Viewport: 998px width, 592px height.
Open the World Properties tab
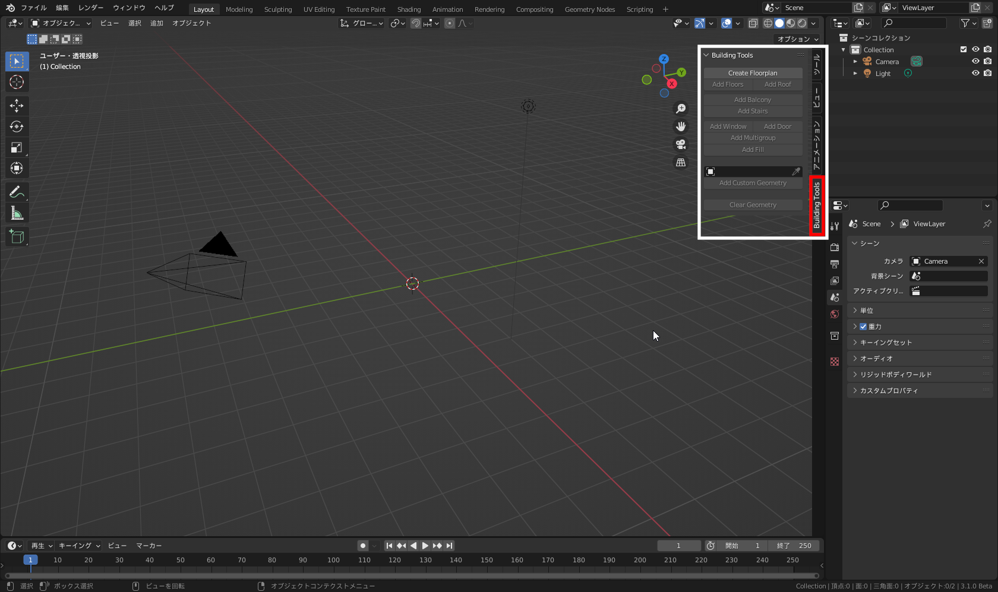(834, 314)
